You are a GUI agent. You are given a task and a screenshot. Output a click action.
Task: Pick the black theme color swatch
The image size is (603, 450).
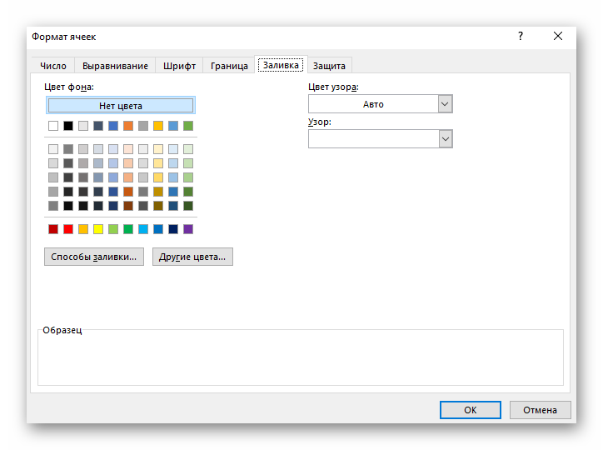[68, 126]
